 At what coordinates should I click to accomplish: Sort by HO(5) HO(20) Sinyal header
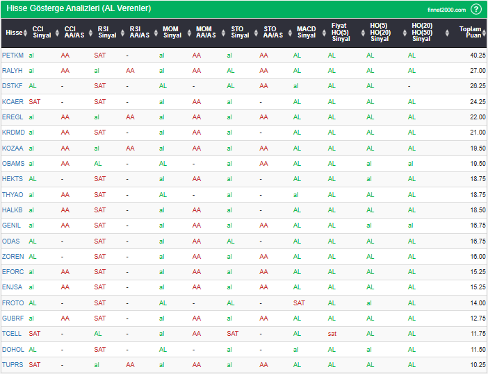click(x=380, y=33)
